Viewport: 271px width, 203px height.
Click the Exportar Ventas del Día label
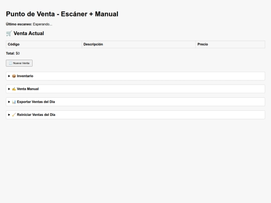[36, 102]
